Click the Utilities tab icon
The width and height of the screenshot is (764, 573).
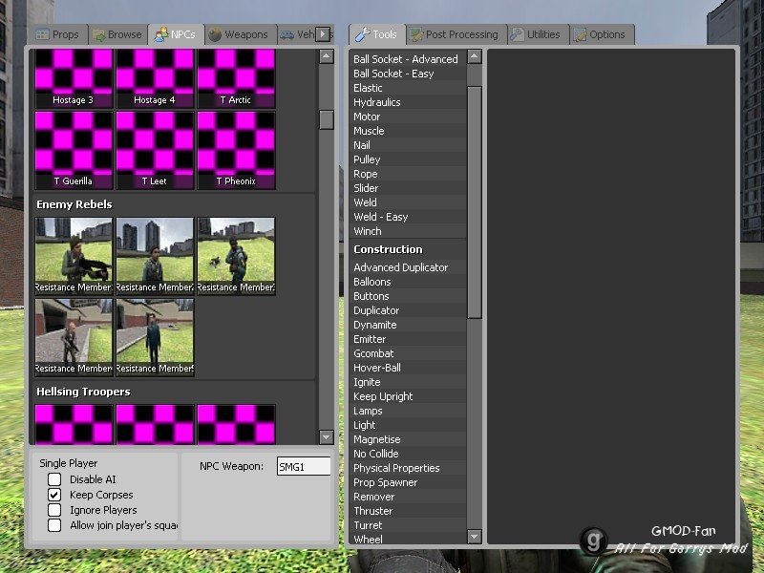(x=517, y=34)
